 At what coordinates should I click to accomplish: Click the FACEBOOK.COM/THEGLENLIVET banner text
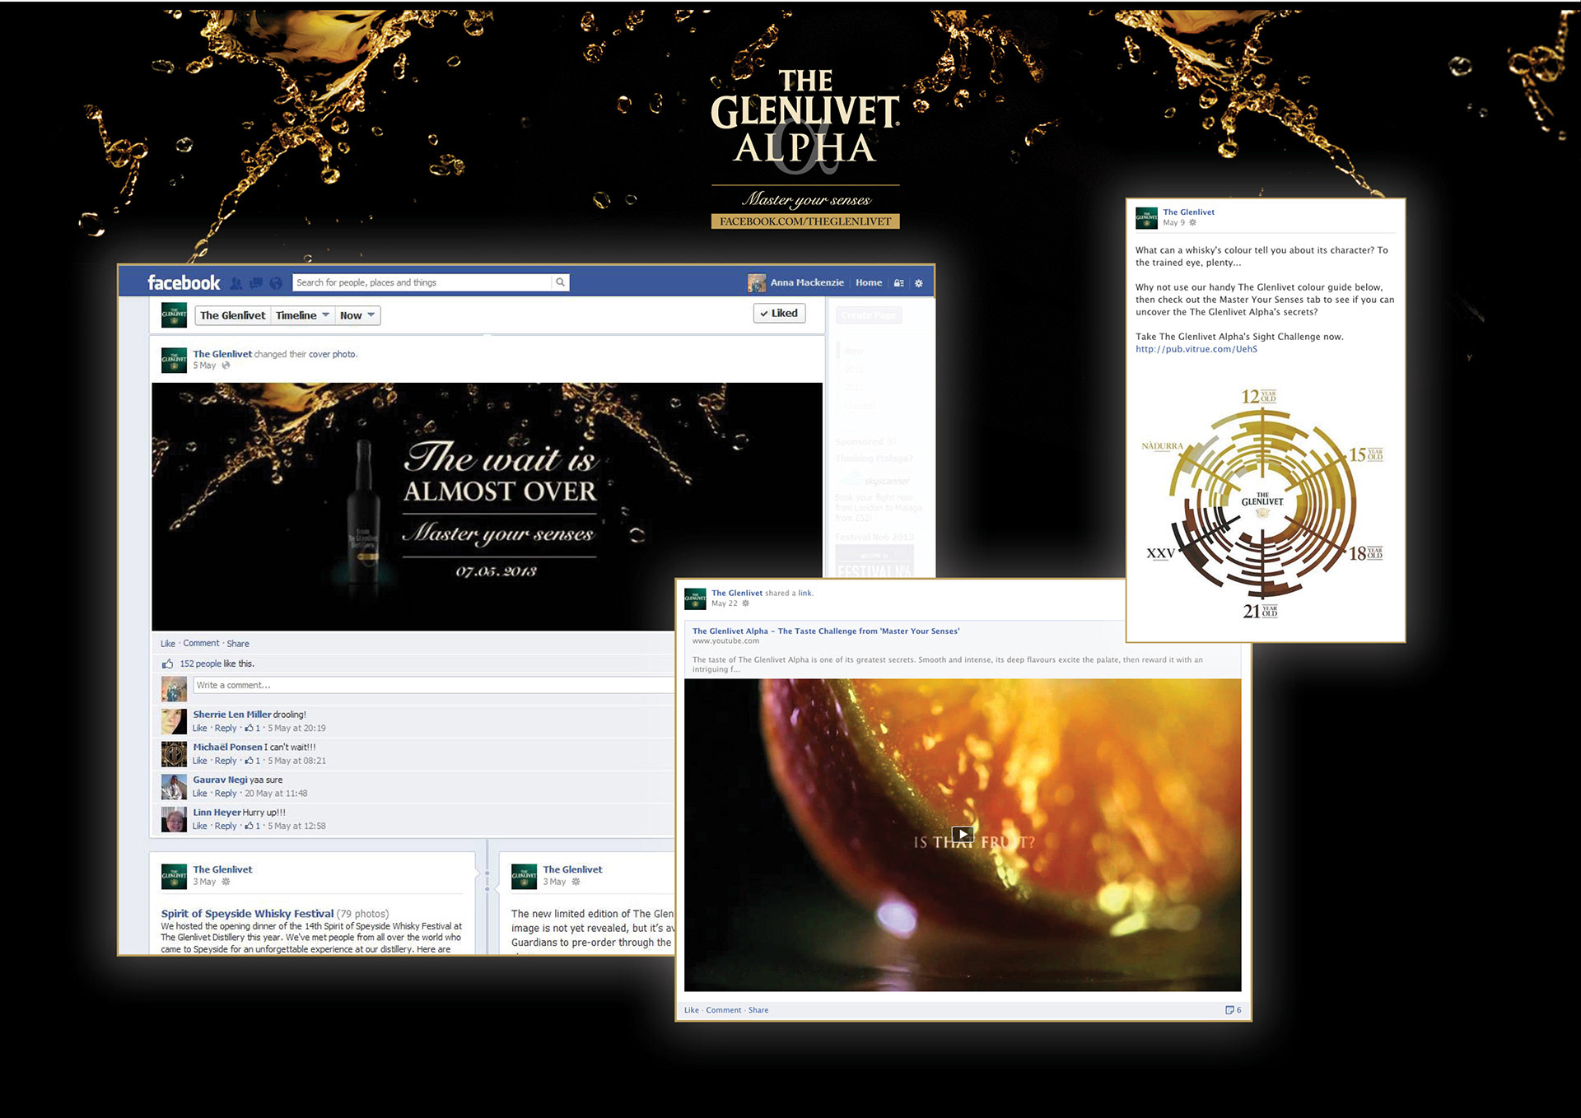[805, 221]
